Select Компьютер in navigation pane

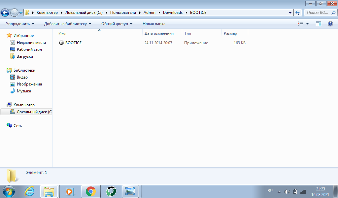point(24,105)
